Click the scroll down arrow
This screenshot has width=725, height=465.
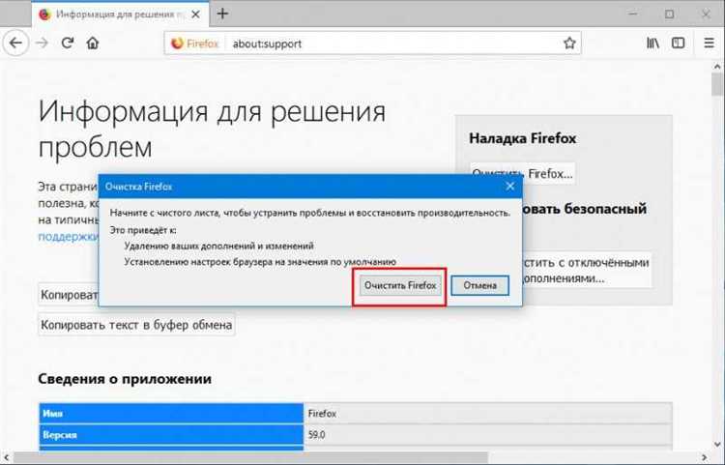[717, 445]
